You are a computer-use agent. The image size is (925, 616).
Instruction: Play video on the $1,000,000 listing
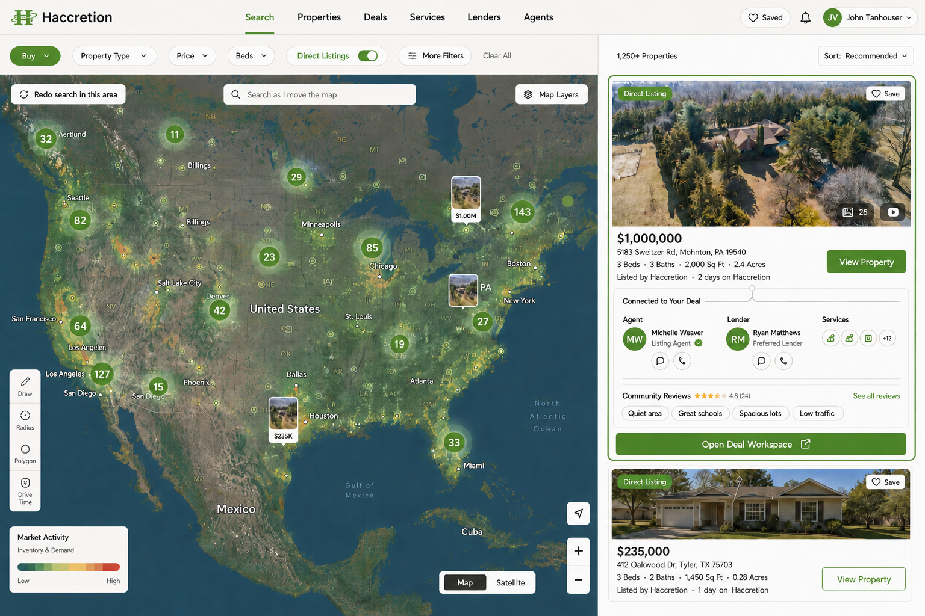(893, 212)
